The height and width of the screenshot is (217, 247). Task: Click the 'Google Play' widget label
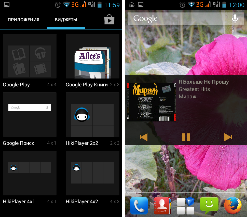pyautogui.click(x=16, y=85)
